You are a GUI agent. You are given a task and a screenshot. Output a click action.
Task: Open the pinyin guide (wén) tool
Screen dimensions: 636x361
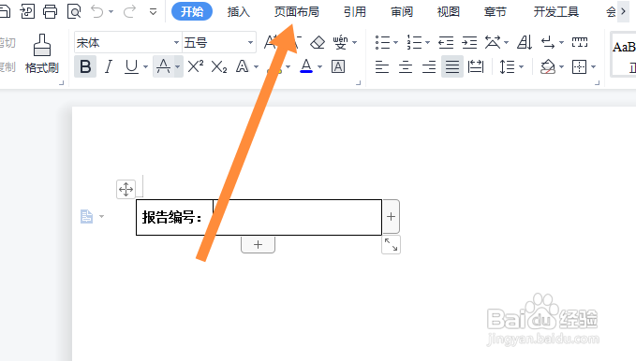pos(340,42)
